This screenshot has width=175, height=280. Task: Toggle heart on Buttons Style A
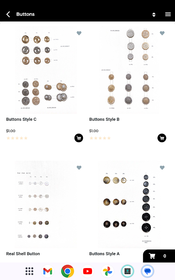click(x=162, y=168)
